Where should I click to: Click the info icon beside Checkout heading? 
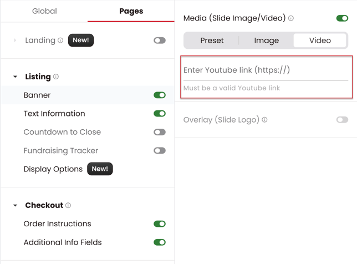click(x=68, y=205)
